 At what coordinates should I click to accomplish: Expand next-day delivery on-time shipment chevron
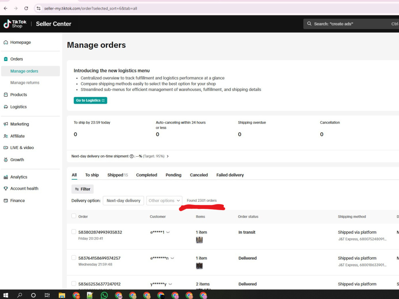pos(168,156)
